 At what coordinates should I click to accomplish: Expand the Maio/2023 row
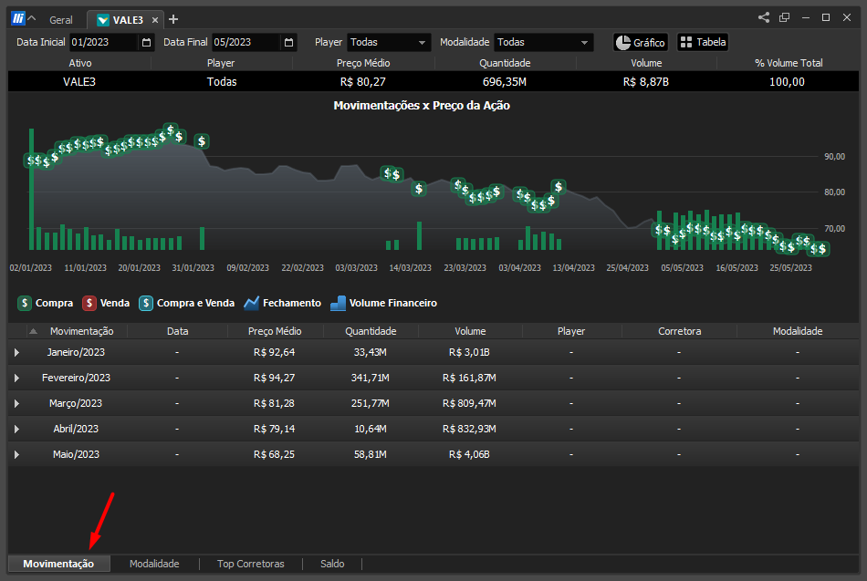point(16,454)
